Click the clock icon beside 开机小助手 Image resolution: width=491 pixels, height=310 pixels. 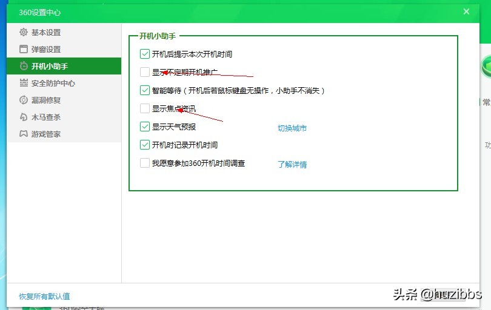click(24, 66)
